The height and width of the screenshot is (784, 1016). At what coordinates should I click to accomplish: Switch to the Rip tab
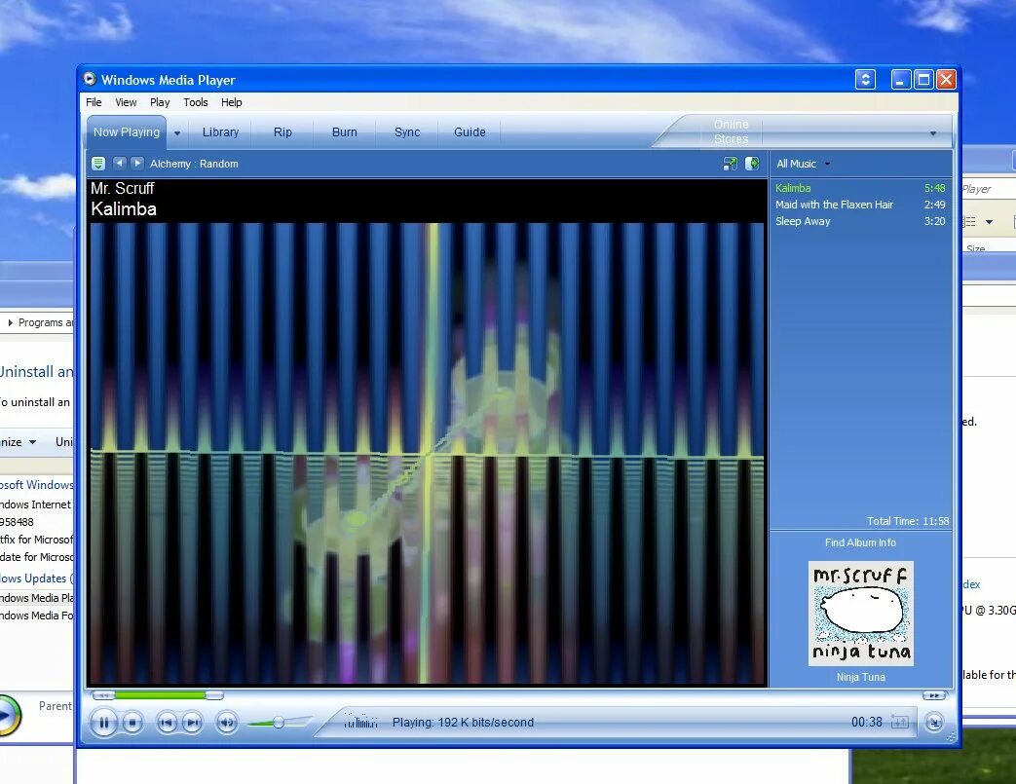(282, 132)
